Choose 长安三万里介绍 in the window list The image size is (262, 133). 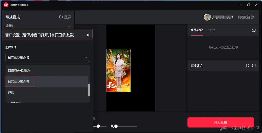[x=47, y=81]
